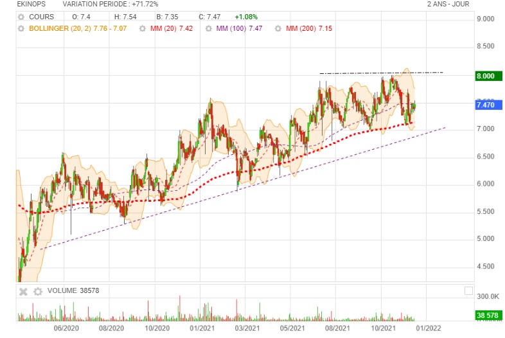The height and width of the screenshot is (338, 505).
Task: Click the 4.500 price axis label
Action: (485, 267)
